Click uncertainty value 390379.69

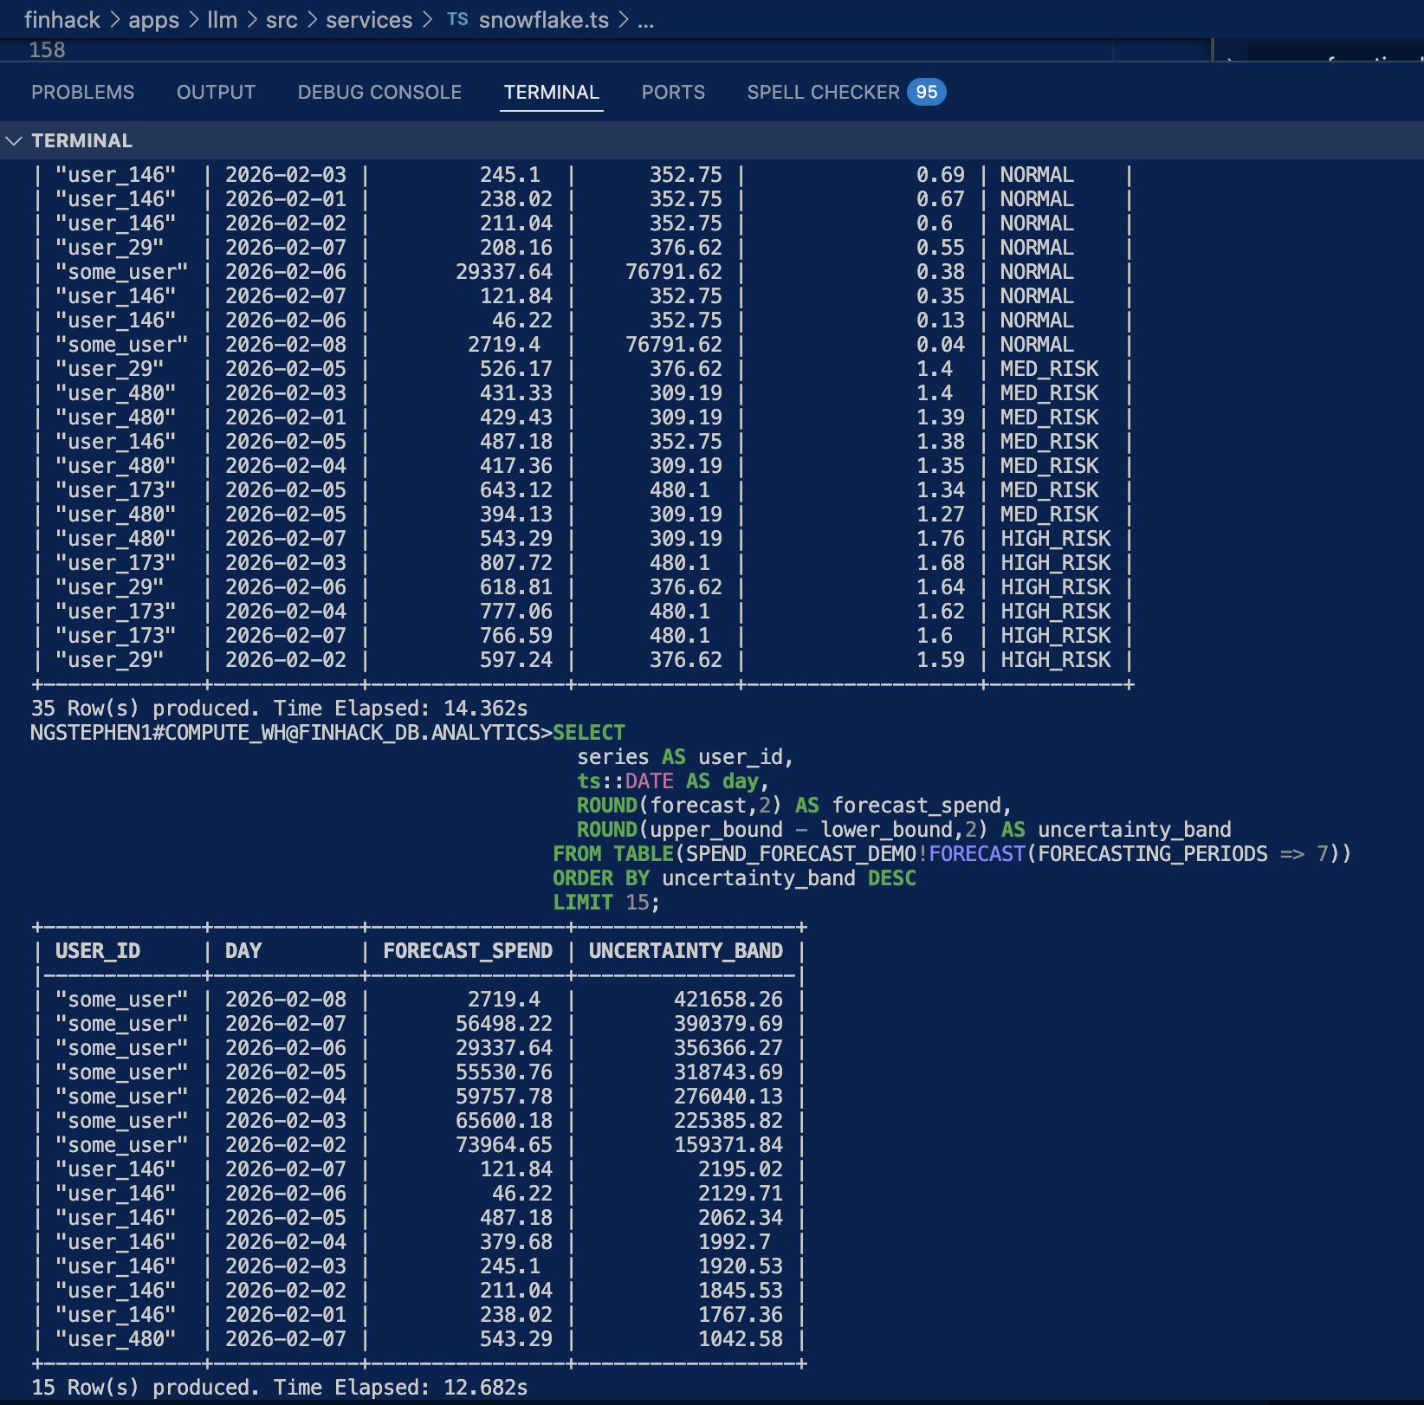728,1024
